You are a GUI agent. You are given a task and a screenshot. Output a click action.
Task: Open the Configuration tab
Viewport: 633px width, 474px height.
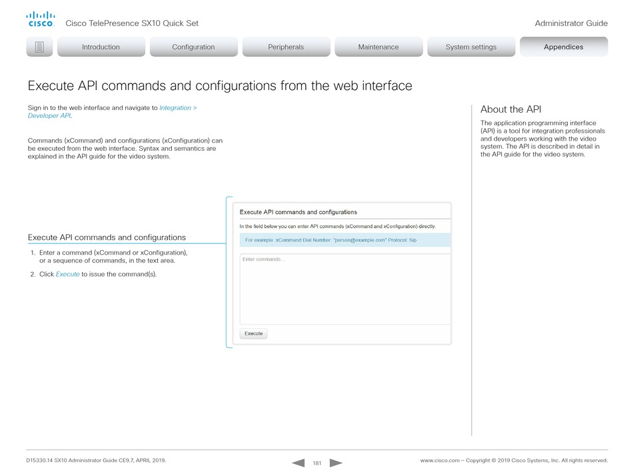click(x=193, y=47)
